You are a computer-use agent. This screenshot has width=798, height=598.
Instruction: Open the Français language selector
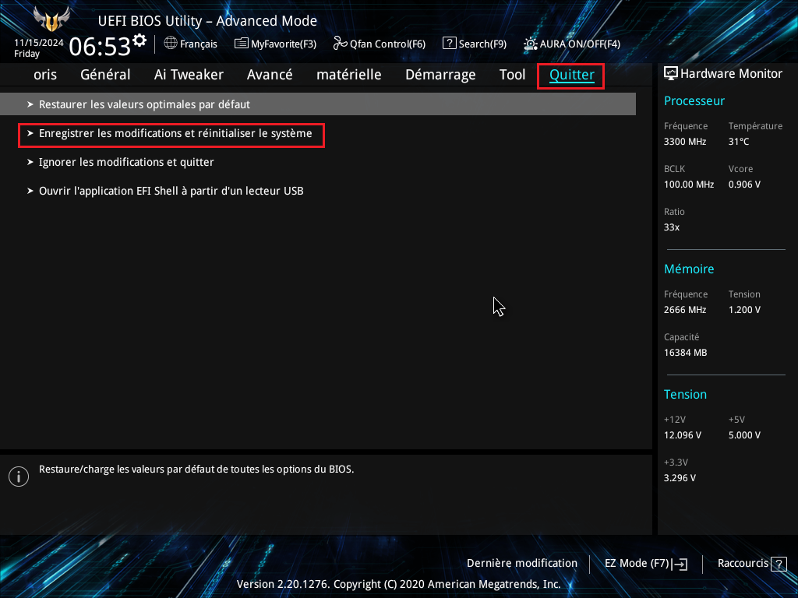[x=190, y=44]
